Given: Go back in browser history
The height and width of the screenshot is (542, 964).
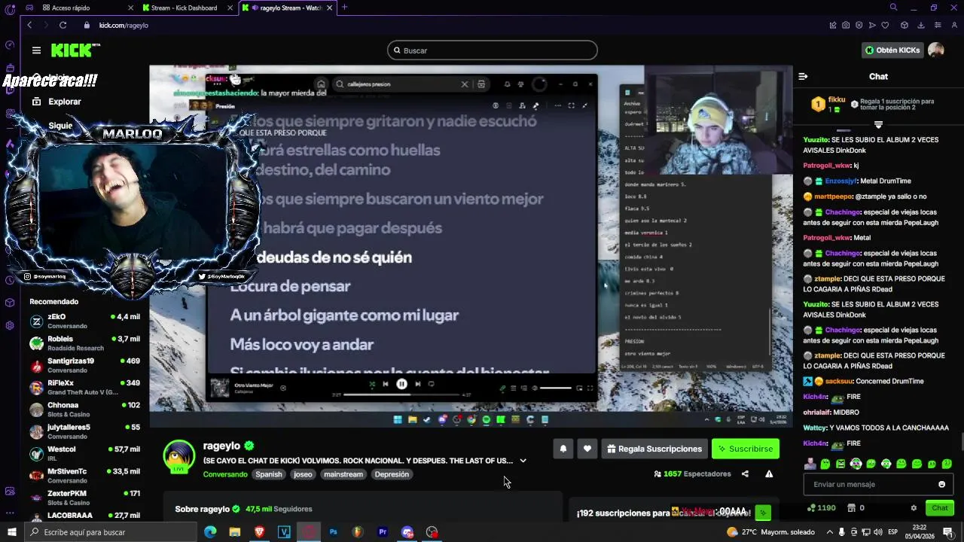Looking at the screenshot, I should click(29, 25).
